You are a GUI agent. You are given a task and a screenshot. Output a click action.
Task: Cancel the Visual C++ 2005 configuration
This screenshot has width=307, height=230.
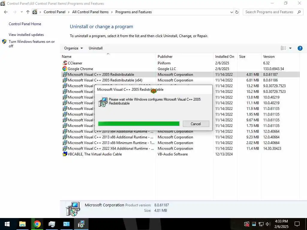(196, 124)
